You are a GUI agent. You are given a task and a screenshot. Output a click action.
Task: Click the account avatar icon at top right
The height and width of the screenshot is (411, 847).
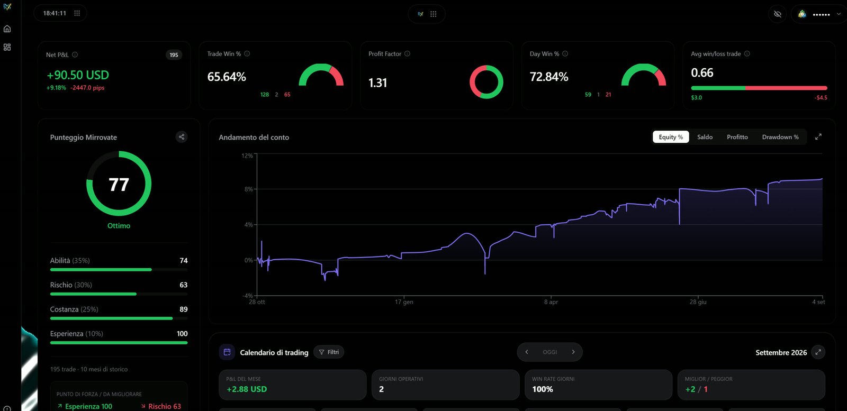pos(802,14)
